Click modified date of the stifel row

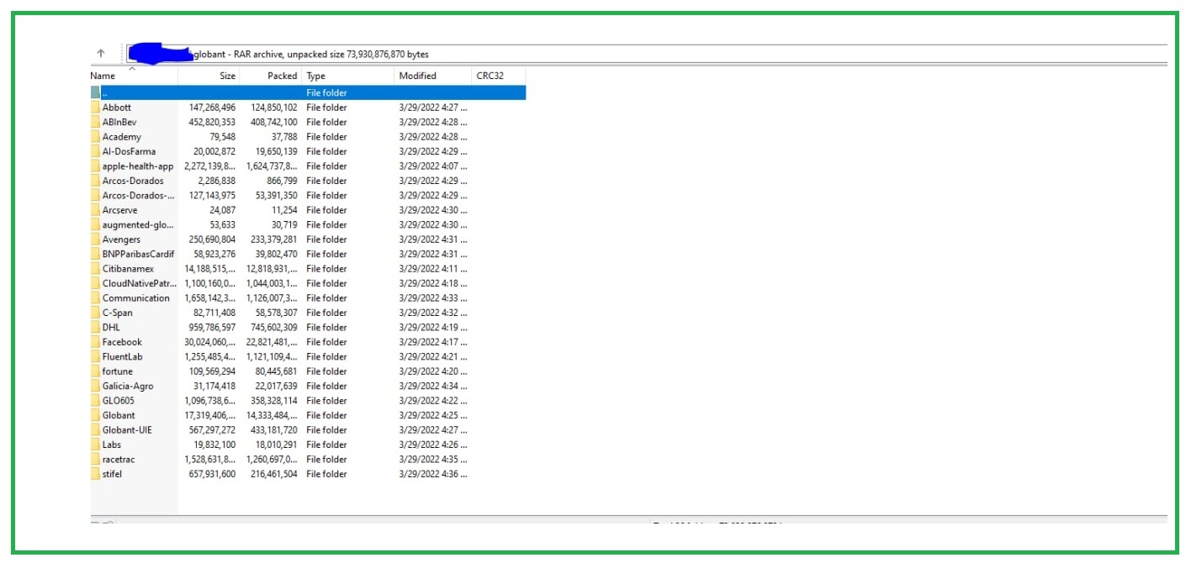point(432,474)
